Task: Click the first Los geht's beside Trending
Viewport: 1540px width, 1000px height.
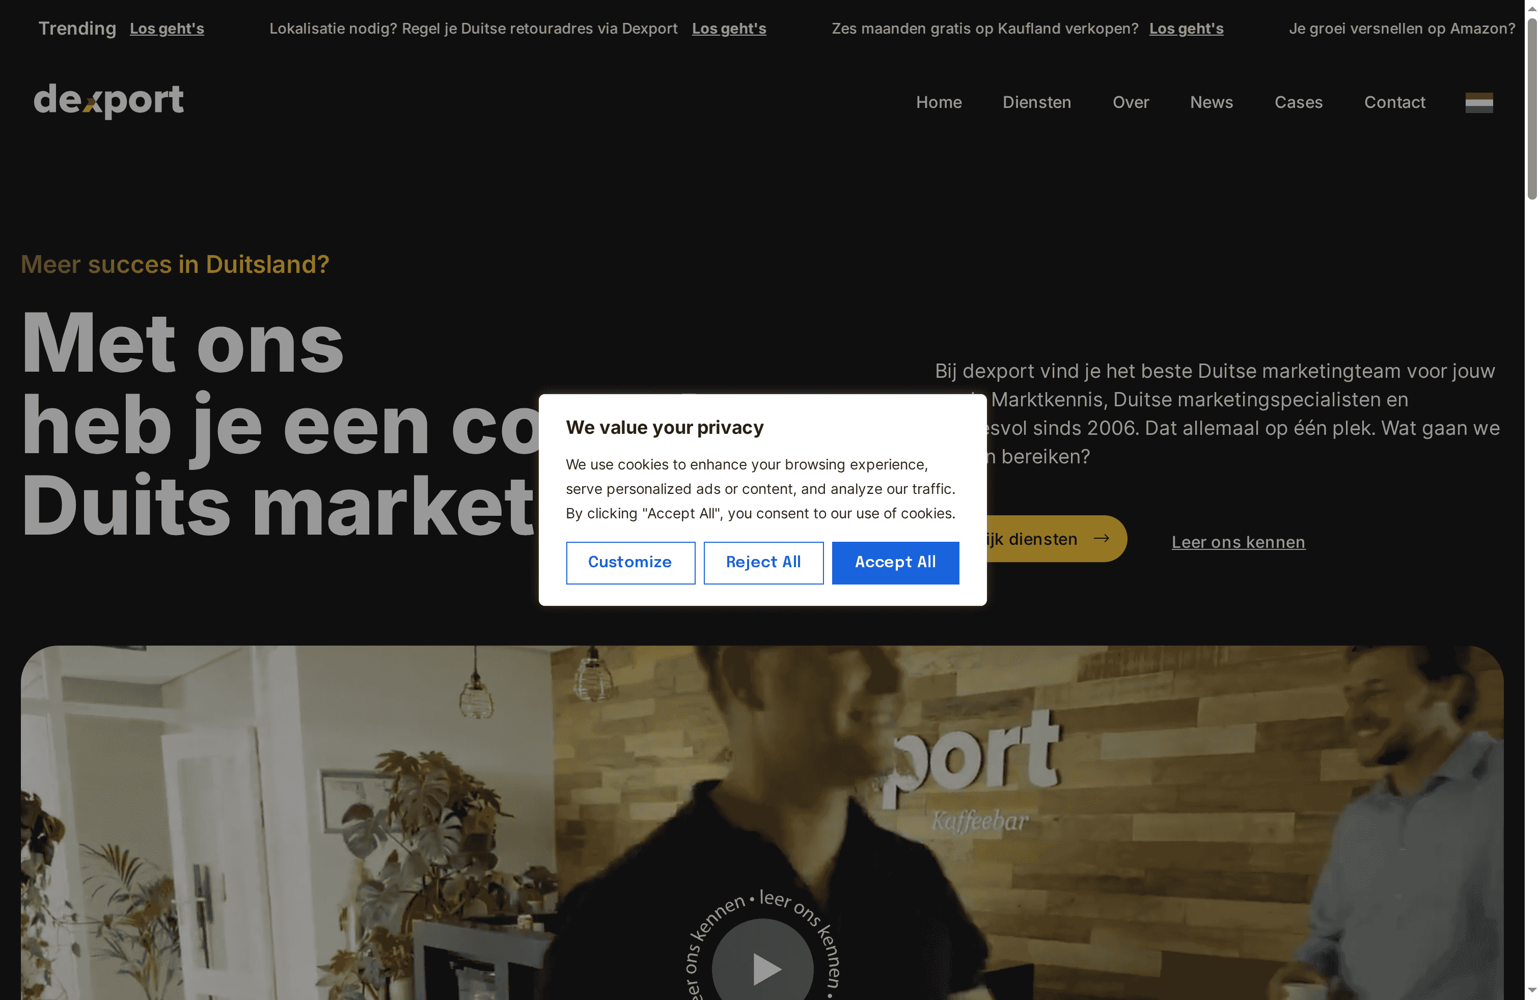Action: point(167,29)
